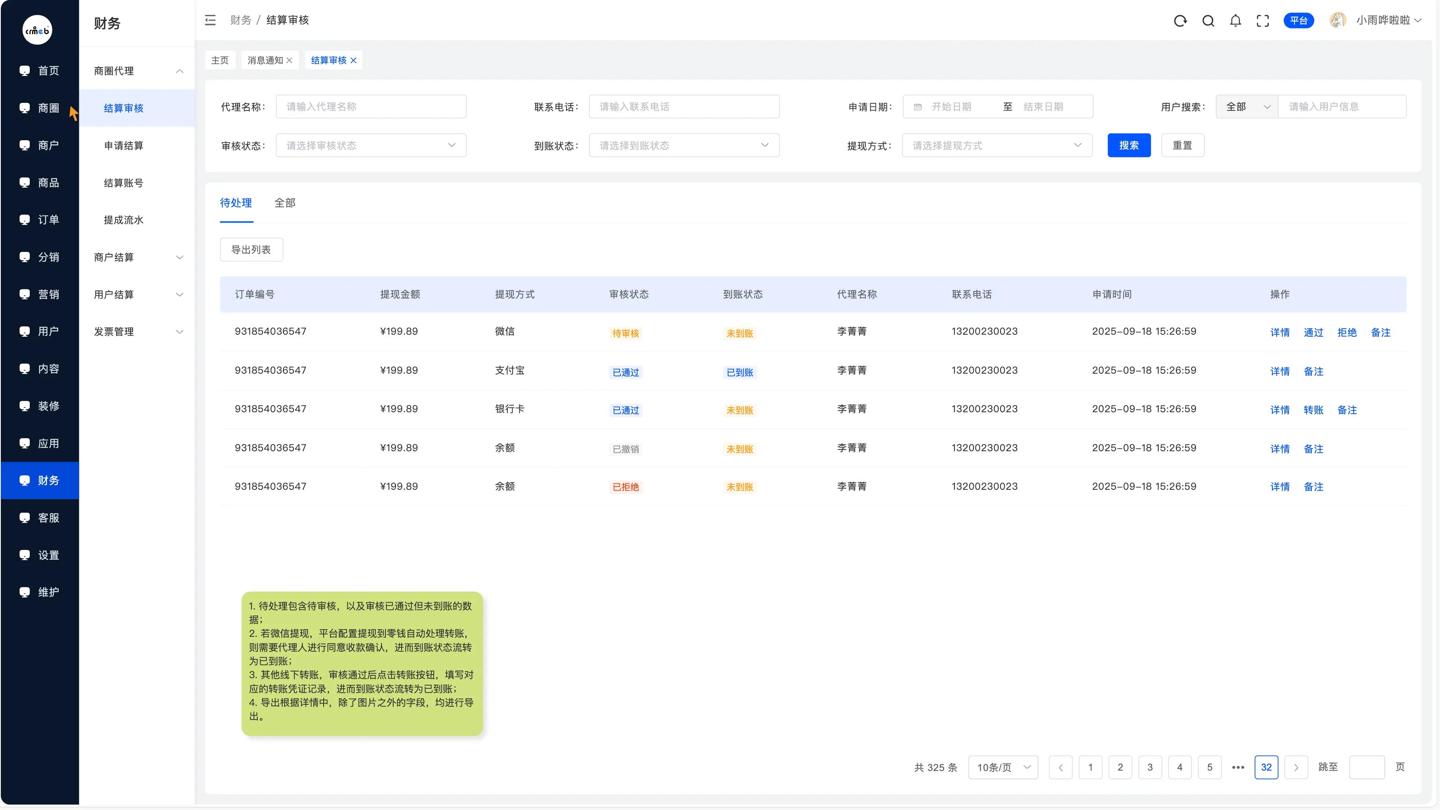This screenshot has width=1440, height=810.
Task: Change the 10条/页 page size selector
Action: pyautogui.click(x=1003, y=767)
